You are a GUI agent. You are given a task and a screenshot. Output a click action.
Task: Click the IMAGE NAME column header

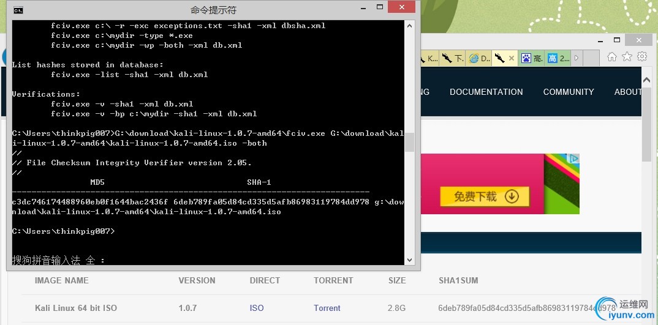coord(62,280)
